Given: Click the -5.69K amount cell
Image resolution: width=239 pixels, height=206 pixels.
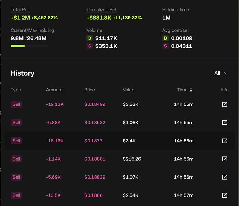Looking at the screenshot, I should 53,177.
